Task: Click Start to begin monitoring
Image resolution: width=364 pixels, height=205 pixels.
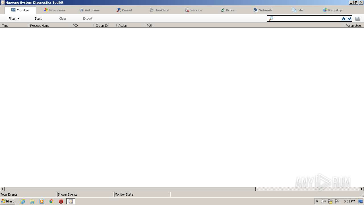Action: 38,19
